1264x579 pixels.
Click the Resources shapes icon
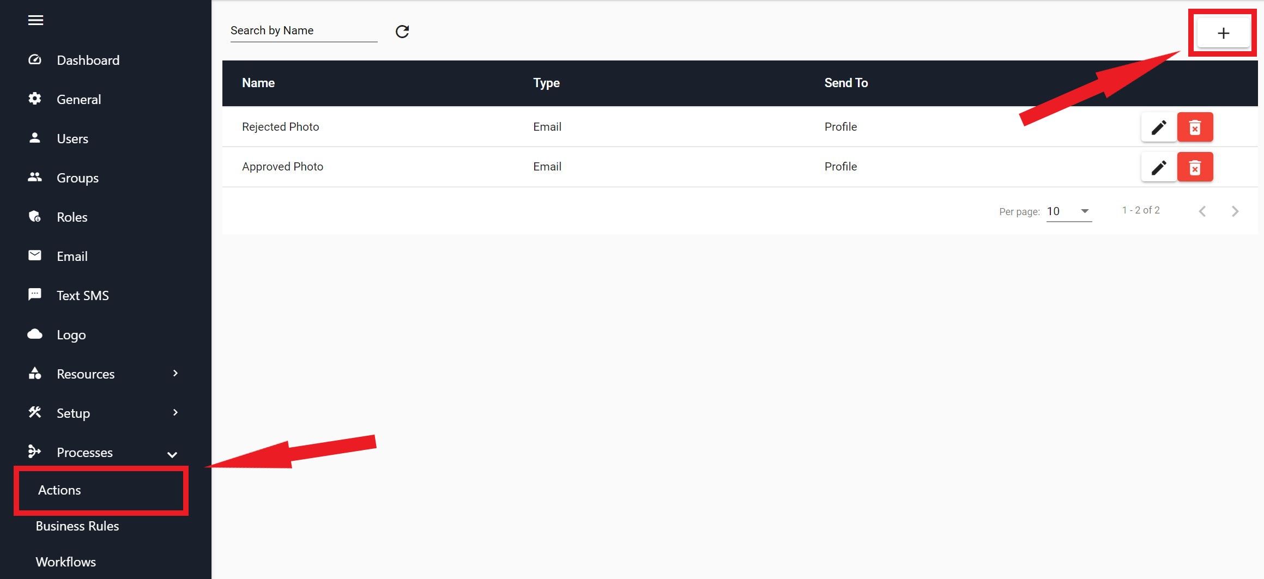[35, 373]
